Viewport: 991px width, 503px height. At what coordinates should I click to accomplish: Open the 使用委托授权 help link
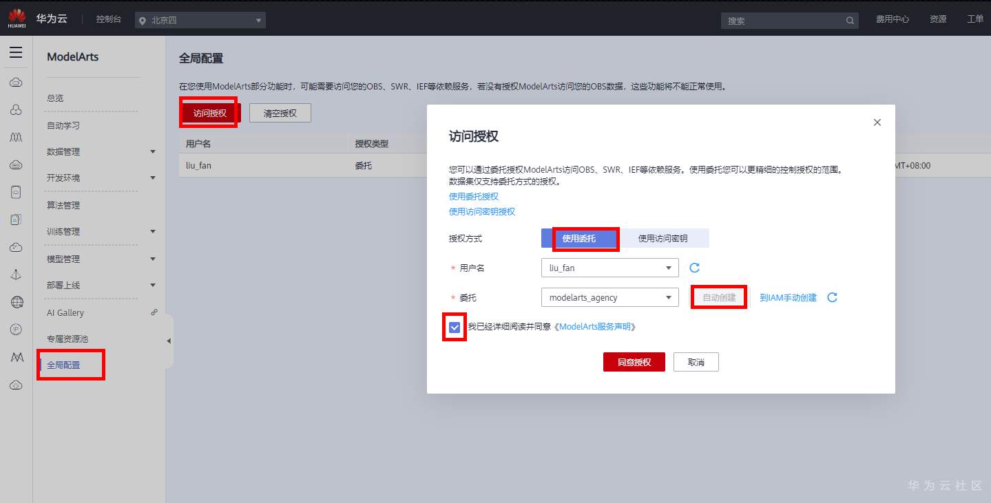(474, 197)
